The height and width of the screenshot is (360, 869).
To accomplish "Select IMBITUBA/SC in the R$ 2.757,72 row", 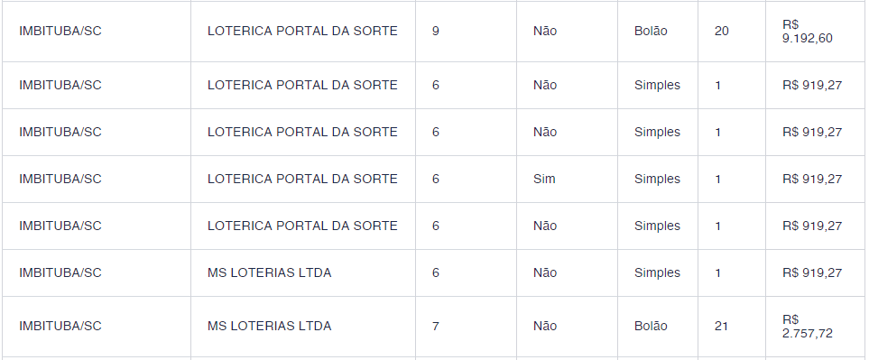I will click(60, 327).
